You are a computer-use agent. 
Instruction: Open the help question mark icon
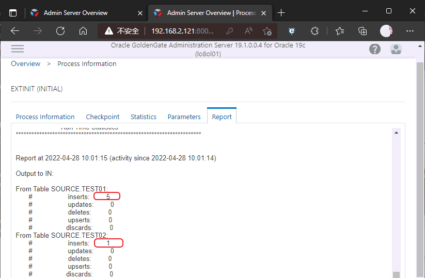click(374, 49)
